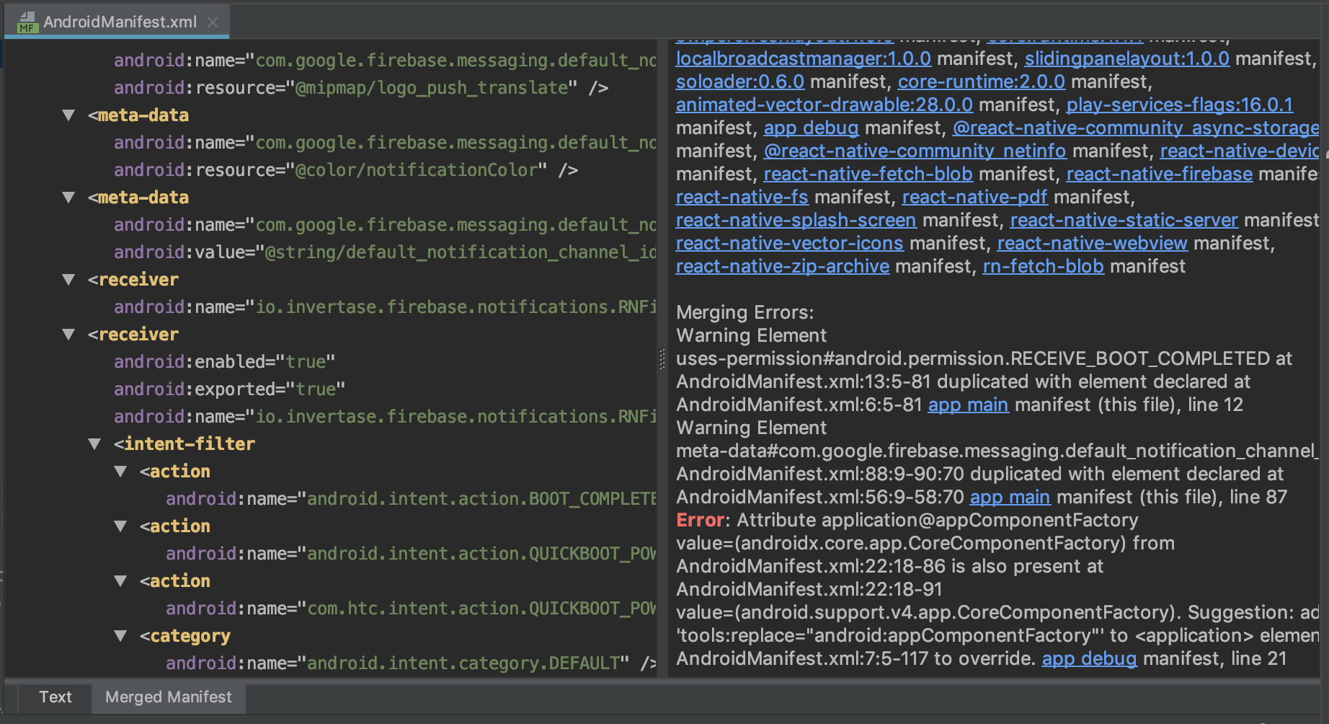Collapse the receiver node with android:enabled
1329x724 pixels.
pyautogui.click(x=68, y=334)
